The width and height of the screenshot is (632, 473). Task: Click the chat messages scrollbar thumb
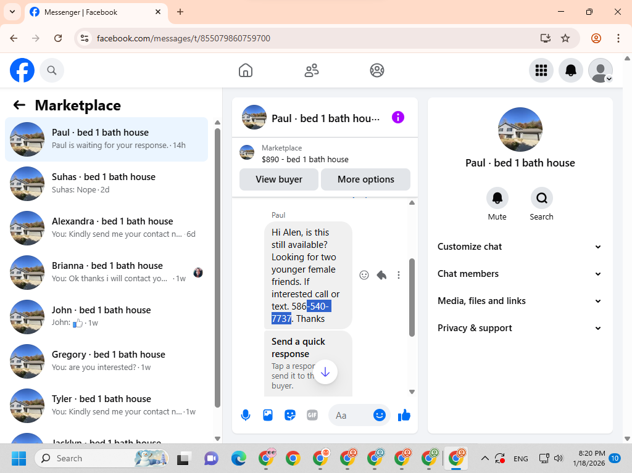(412, 297)
